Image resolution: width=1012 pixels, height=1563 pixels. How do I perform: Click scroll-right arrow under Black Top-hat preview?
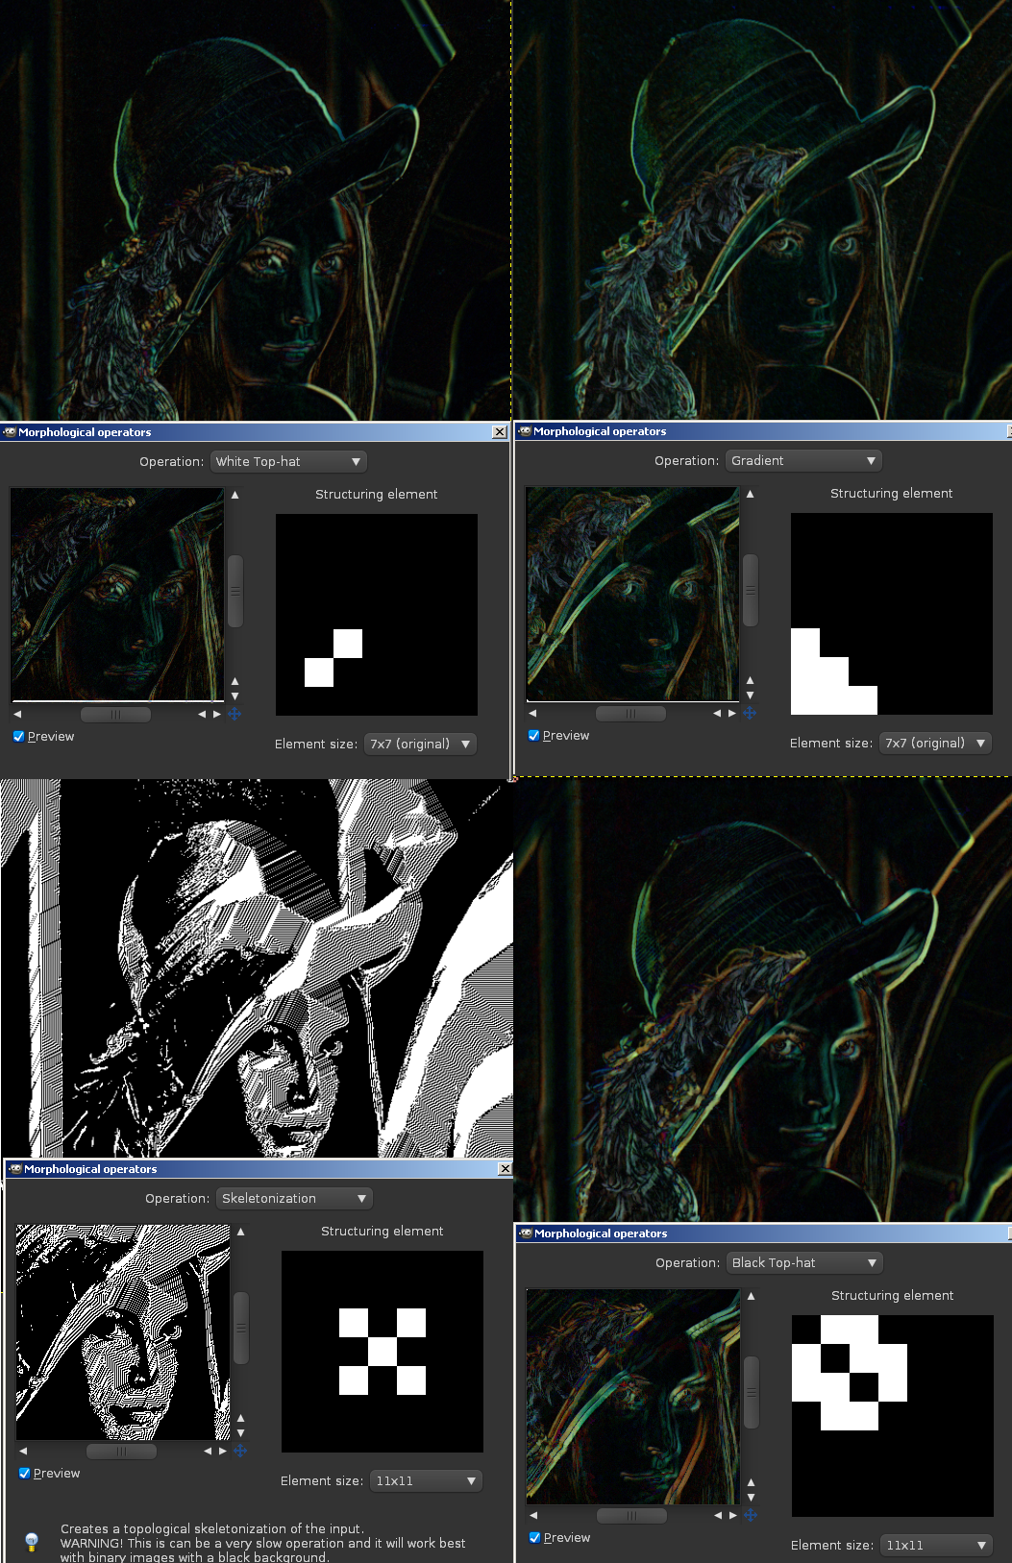733,1515
